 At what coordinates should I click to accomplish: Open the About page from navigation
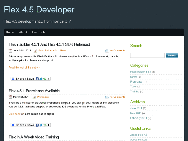tap(23, 32)
